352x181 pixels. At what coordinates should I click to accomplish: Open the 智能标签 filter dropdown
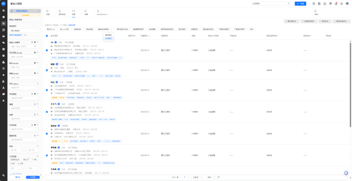(24, 140)
